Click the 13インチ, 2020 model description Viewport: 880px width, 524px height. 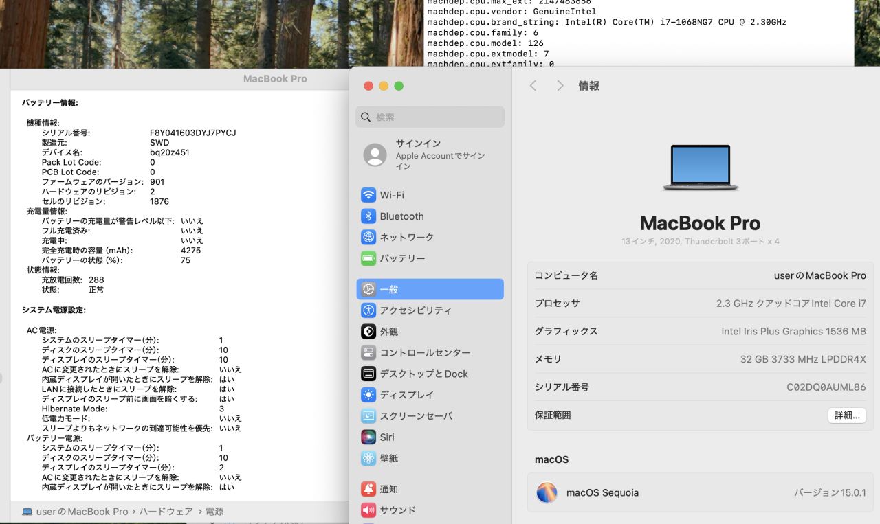point(700,242)
